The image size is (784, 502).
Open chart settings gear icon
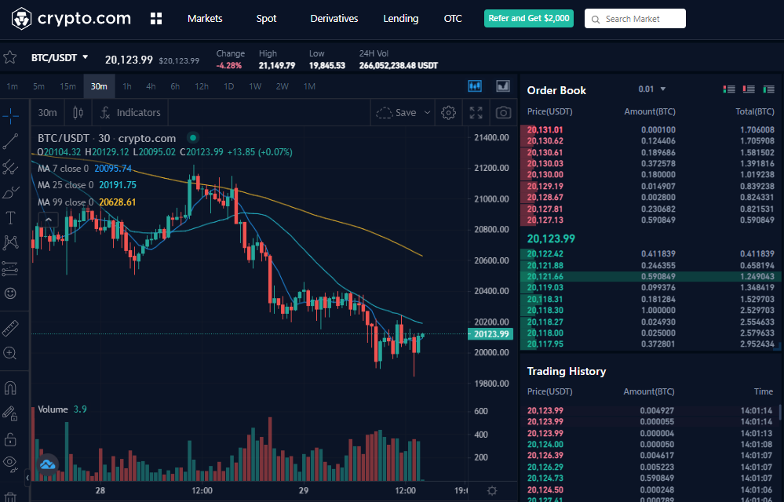448,113
